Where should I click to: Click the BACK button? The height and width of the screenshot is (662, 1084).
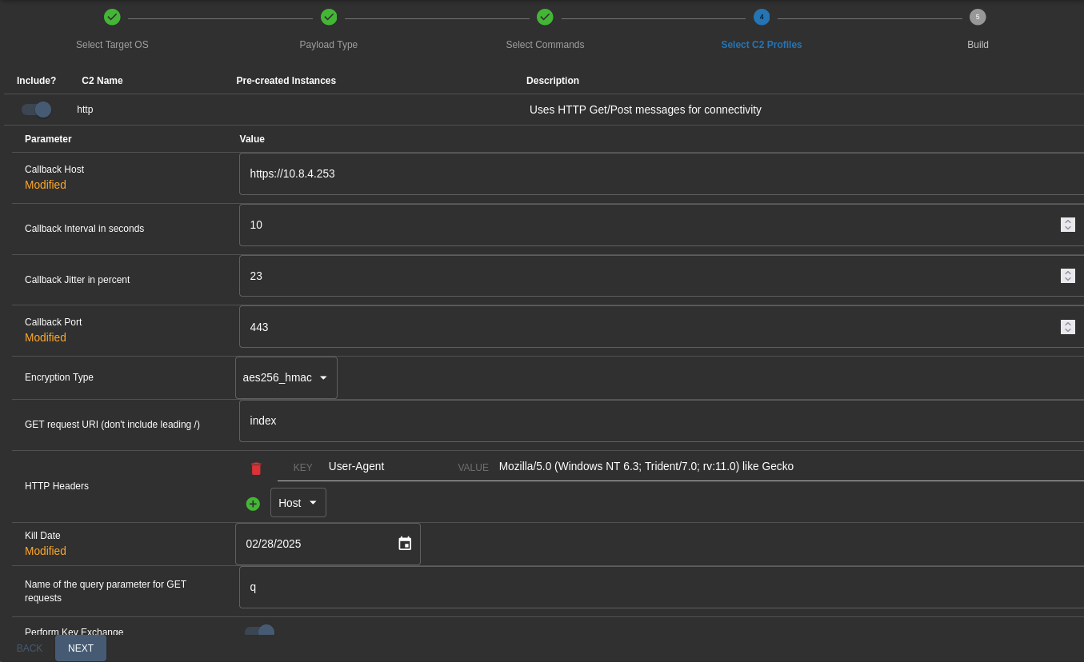(30, 648)
